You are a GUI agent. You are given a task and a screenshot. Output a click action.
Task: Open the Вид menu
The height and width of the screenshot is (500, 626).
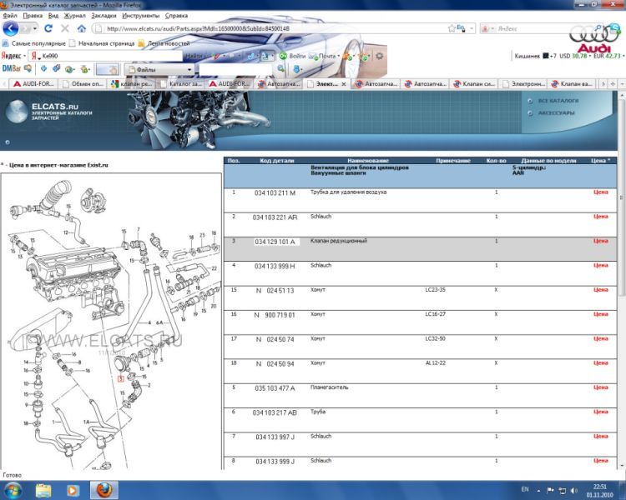click(53, 16)
